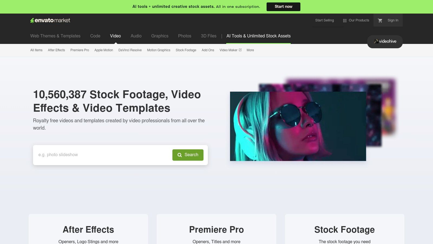Viewport: 433px width, 244px height.
Task: Choose the Motion Graphics filter
Action: 159,50
